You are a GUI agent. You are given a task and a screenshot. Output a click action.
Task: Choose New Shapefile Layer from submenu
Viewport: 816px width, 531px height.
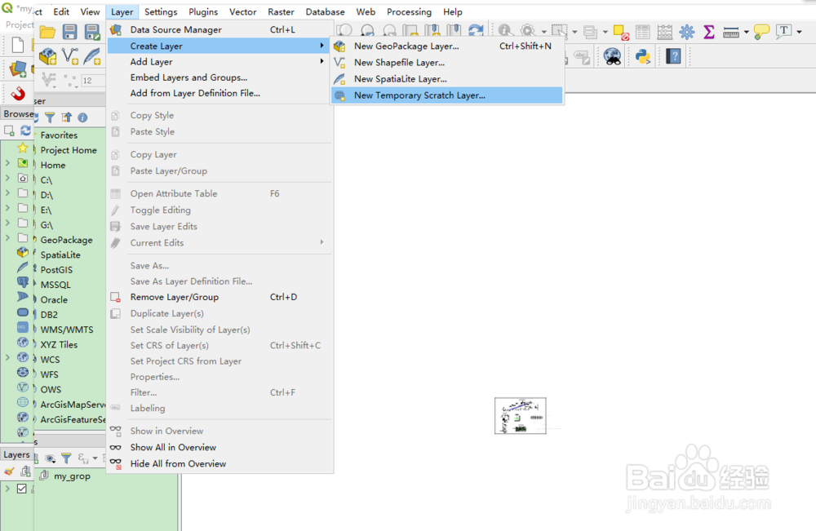[447, 63]
